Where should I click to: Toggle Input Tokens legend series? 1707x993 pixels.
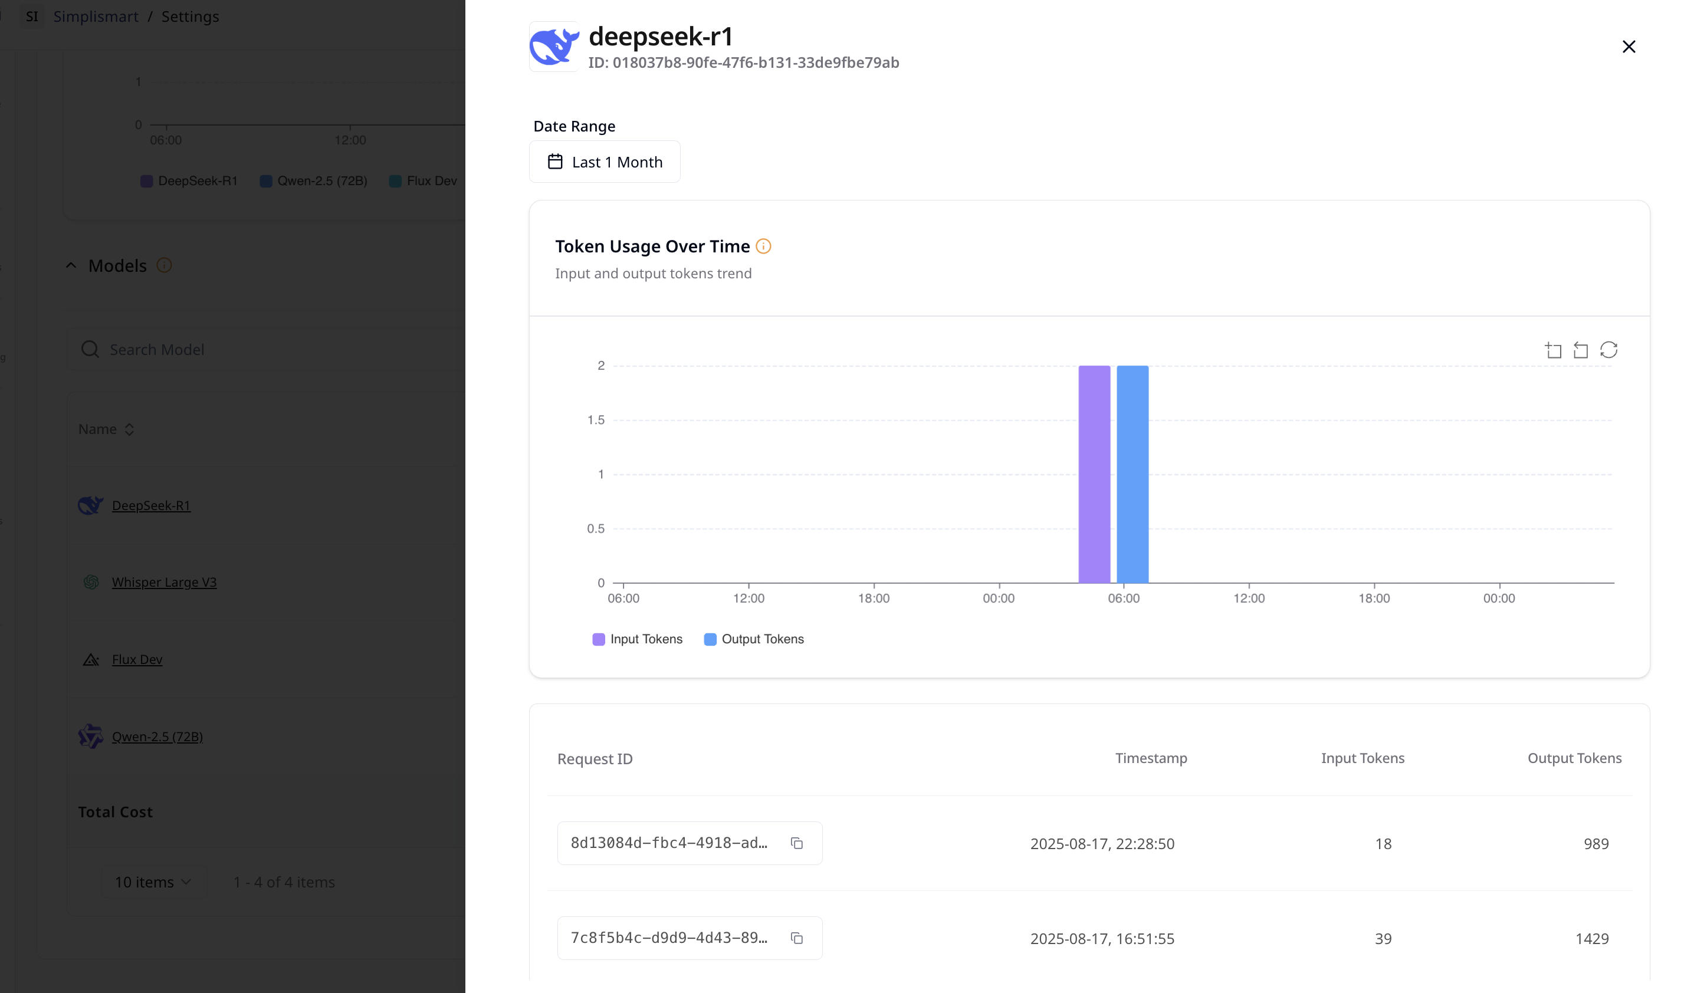pos(637,639)
